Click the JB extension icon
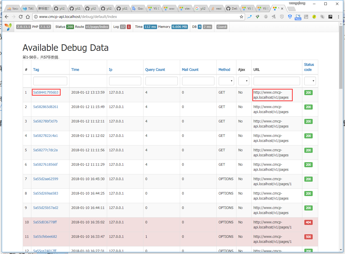345x254 pixels. pyautogui.click(x=330, y=17)
